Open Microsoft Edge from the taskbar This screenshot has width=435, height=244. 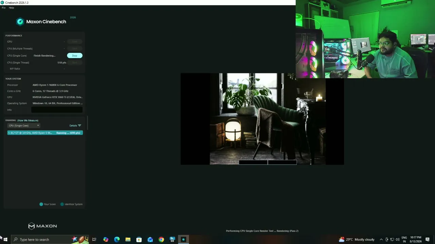117,240
